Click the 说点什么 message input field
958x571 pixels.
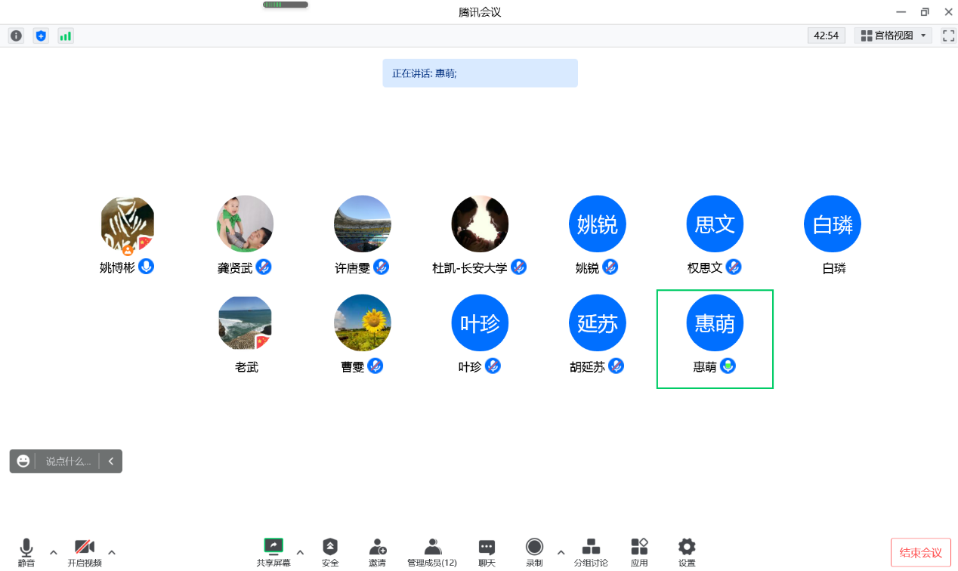point(68,461)
